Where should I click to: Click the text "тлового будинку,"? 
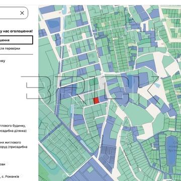[13, 126]
